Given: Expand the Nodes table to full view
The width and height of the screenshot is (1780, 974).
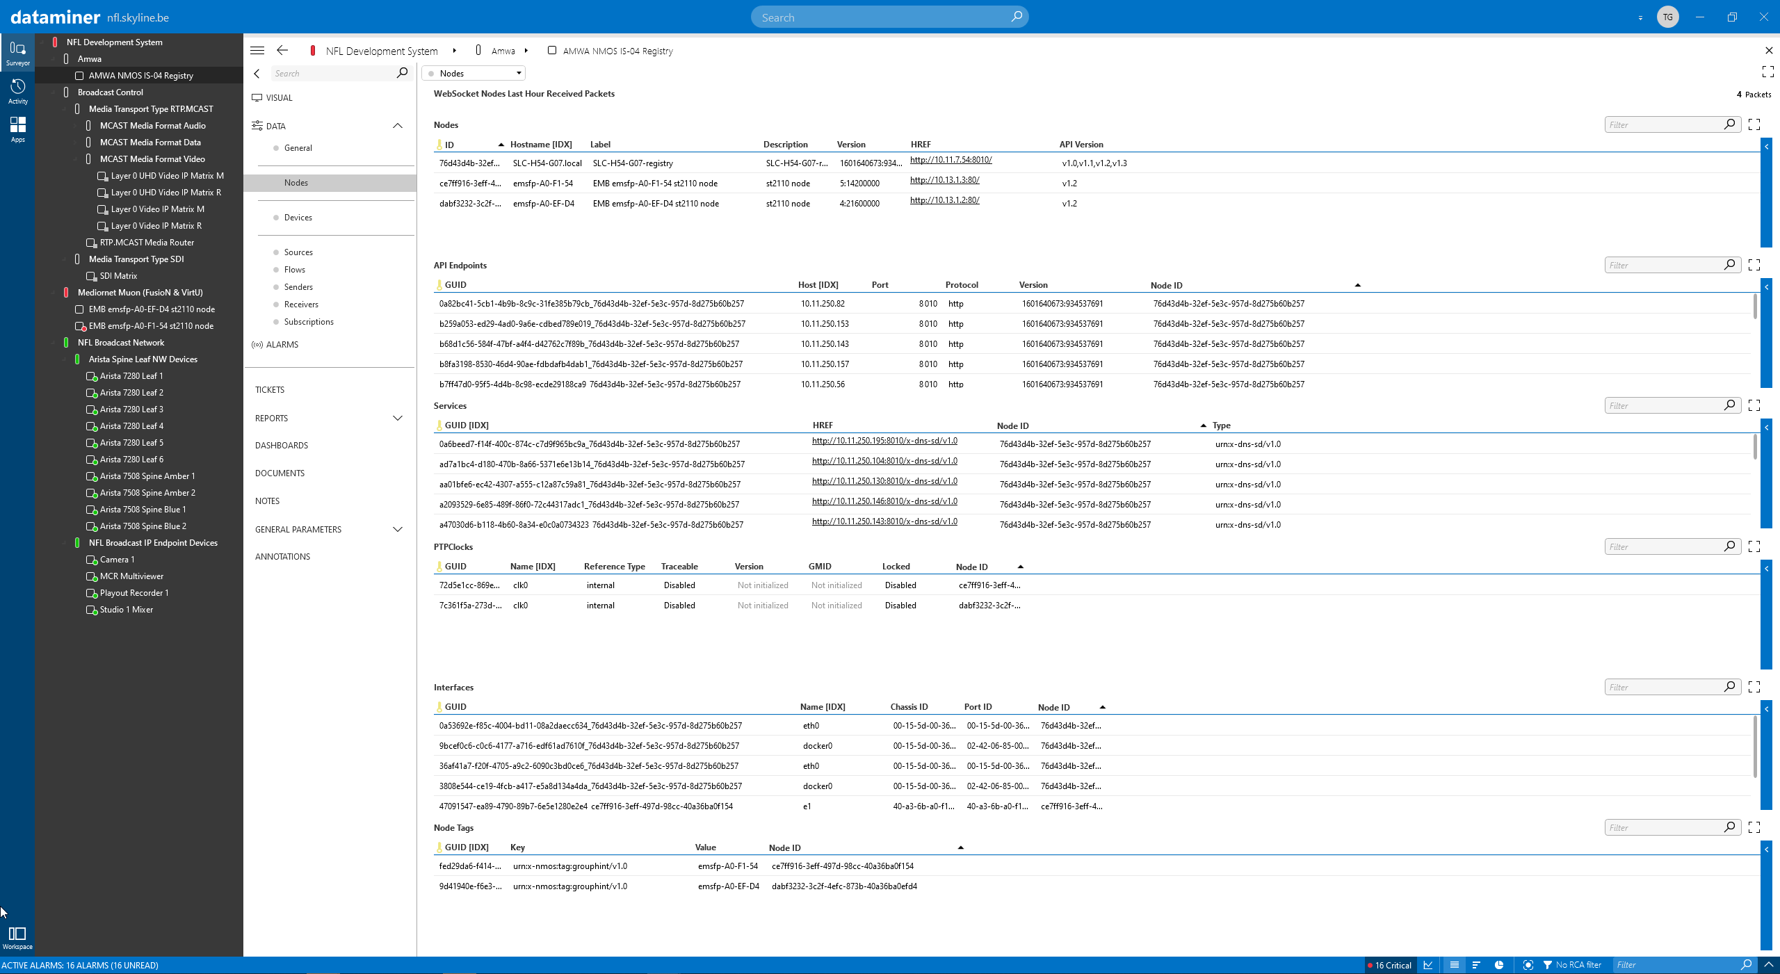Looking at the screenshot, I should pyautogui.click(x=1754, y=124).
